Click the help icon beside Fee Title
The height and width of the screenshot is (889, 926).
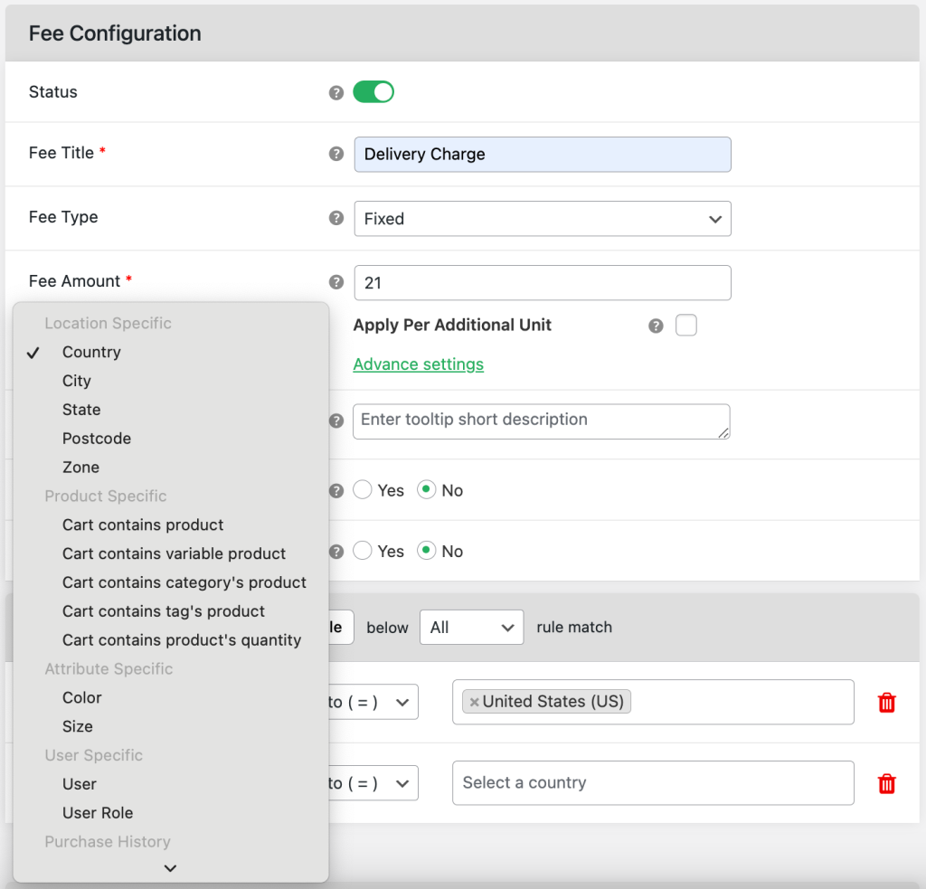pos(336,154)
